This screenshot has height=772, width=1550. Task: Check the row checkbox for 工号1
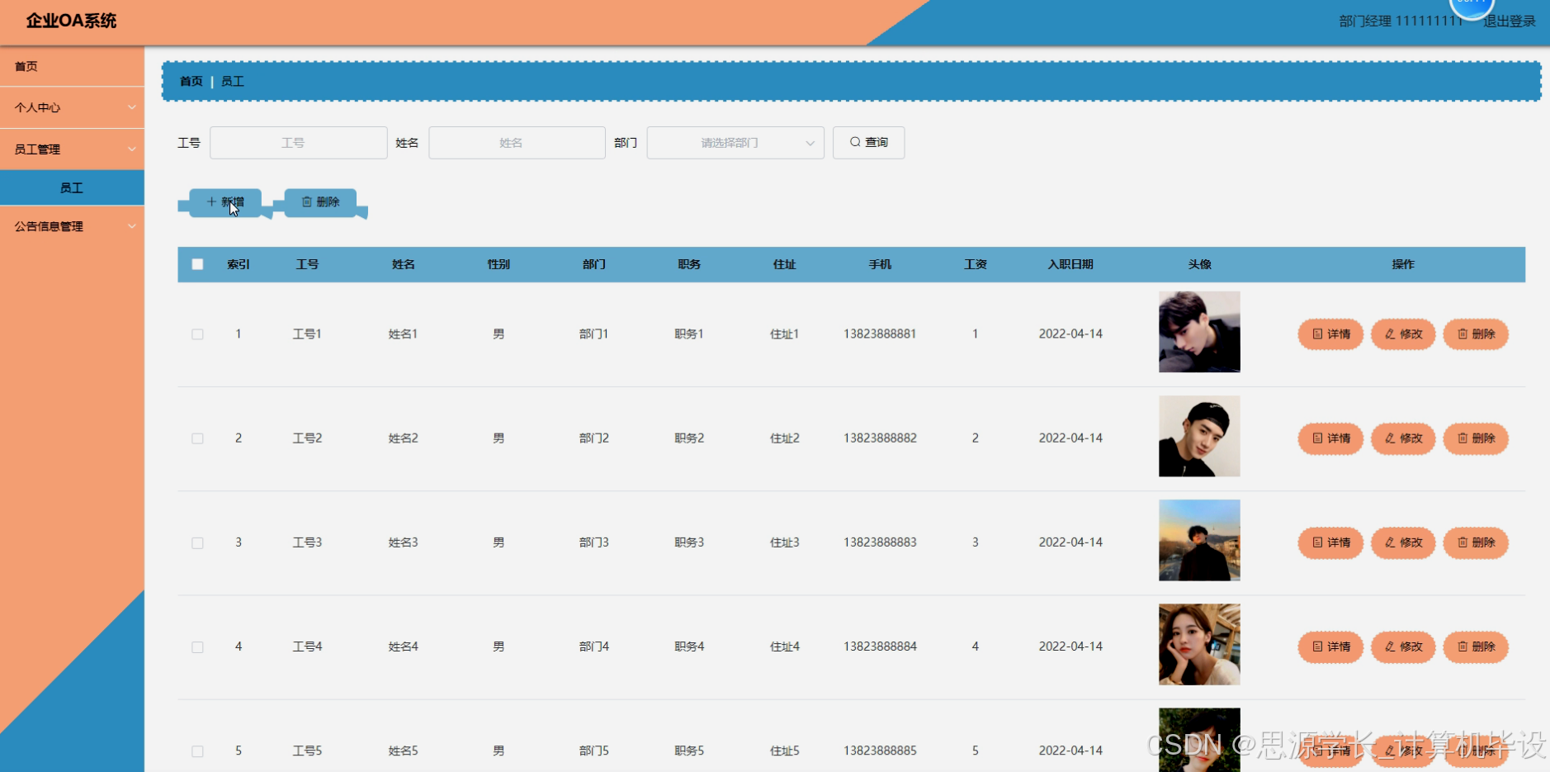tap(197, 334)
